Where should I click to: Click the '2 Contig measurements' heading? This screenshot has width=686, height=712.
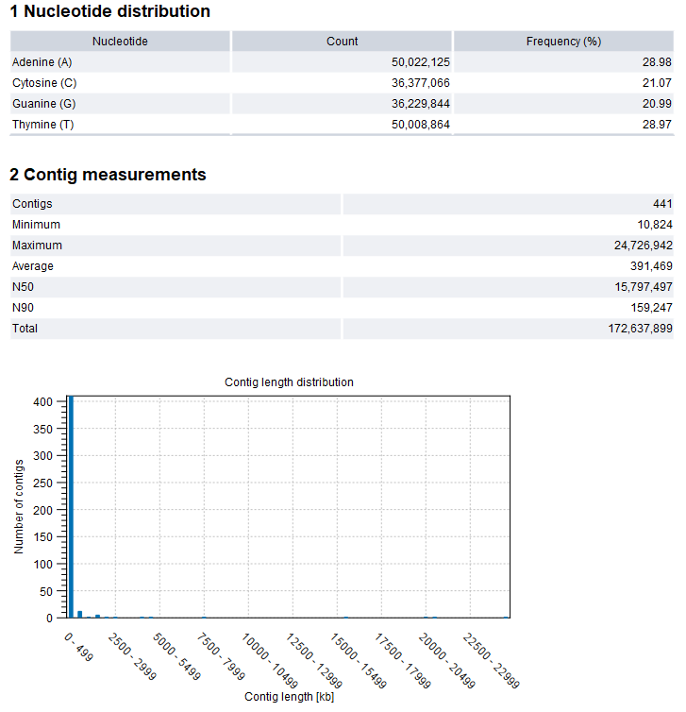point(108,175)
